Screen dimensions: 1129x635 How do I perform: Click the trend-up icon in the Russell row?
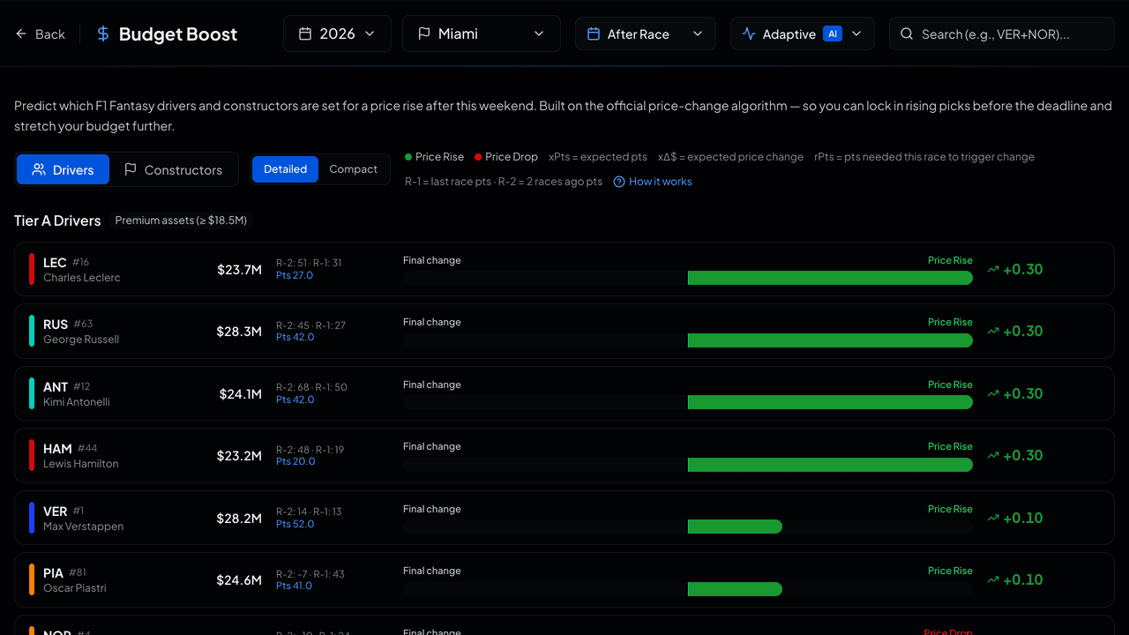pos(993,331)
